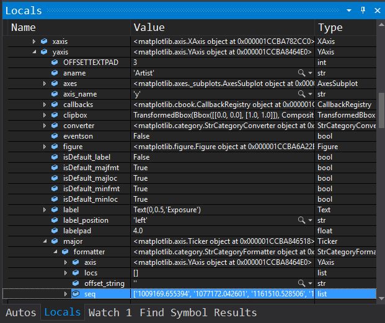Click the clipbox variable cube icon
385x323 pixels.
55,115
